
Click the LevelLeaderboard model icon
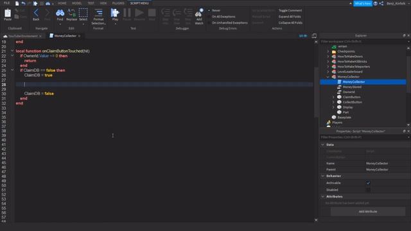coord(334,71)
